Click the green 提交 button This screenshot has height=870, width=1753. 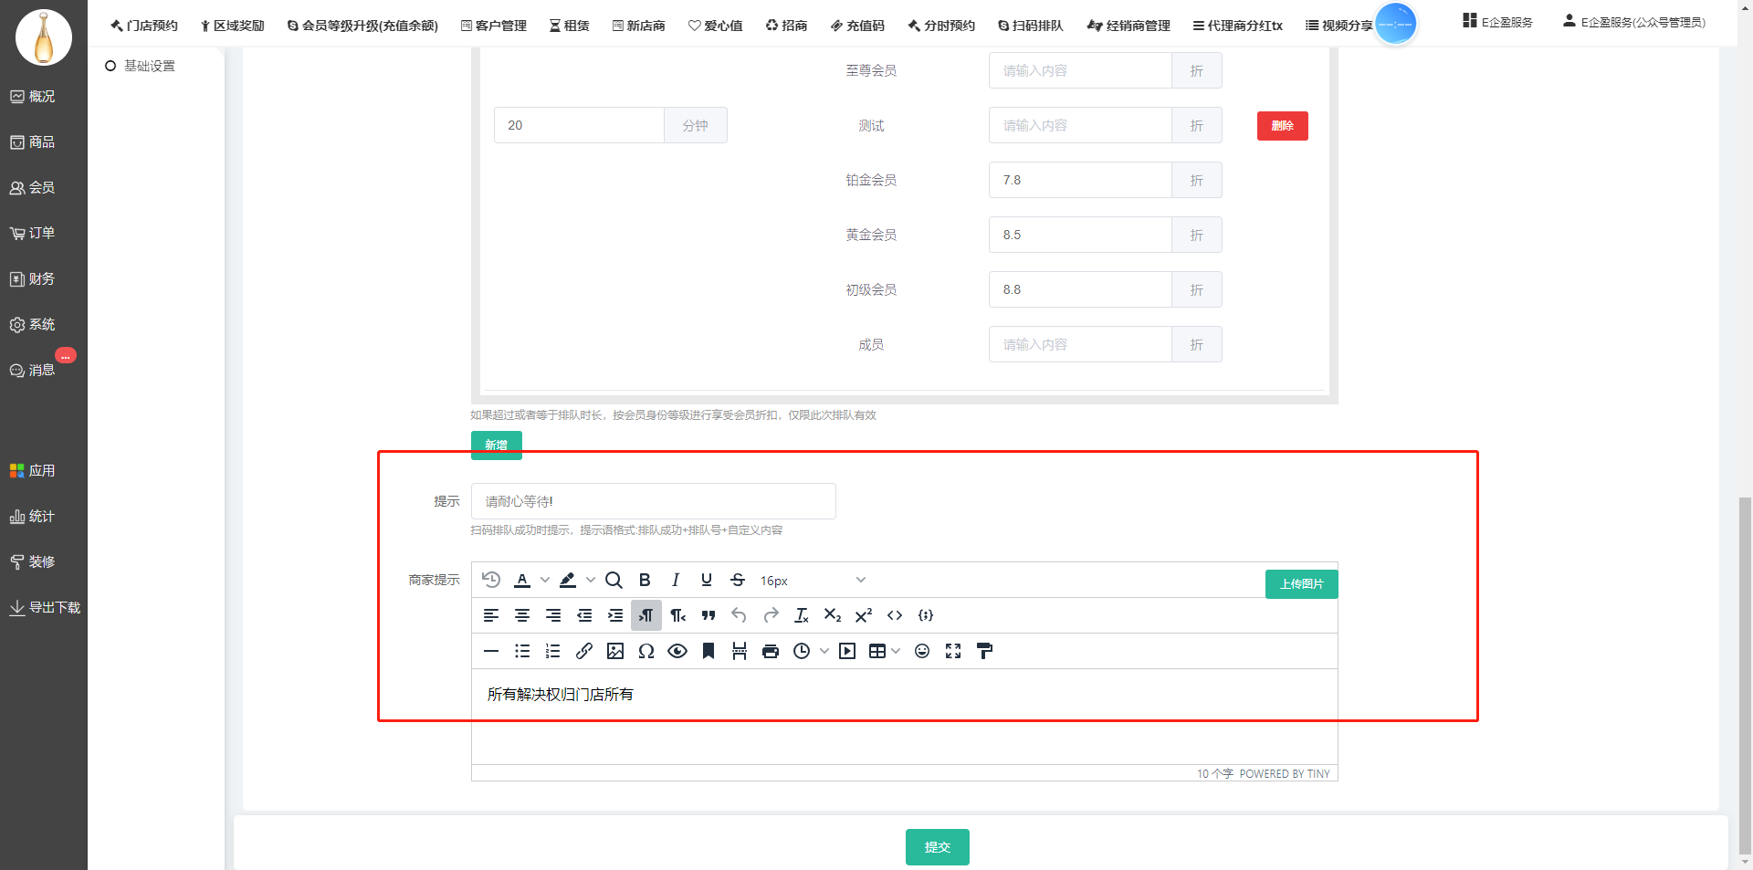(x=937, y=847)
